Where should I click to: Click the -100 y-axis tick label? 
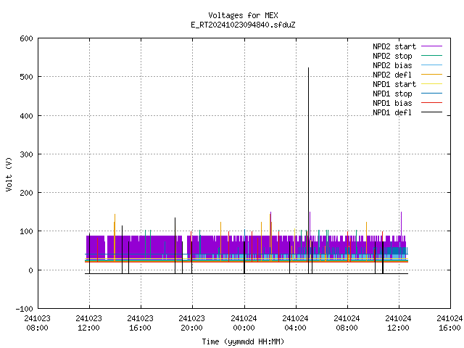point(24,309)
